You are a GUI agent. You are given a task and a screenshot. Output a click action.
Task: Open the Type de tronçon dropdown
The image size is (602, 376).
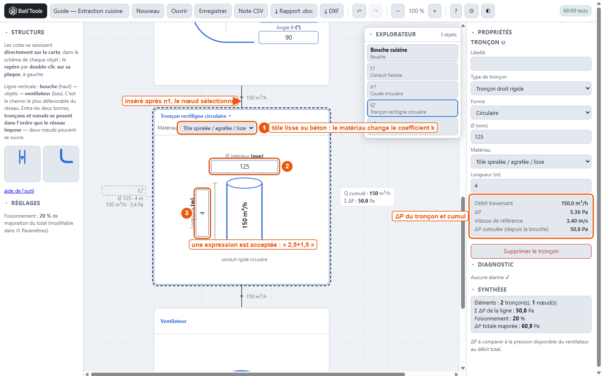[x=531, y=89]
